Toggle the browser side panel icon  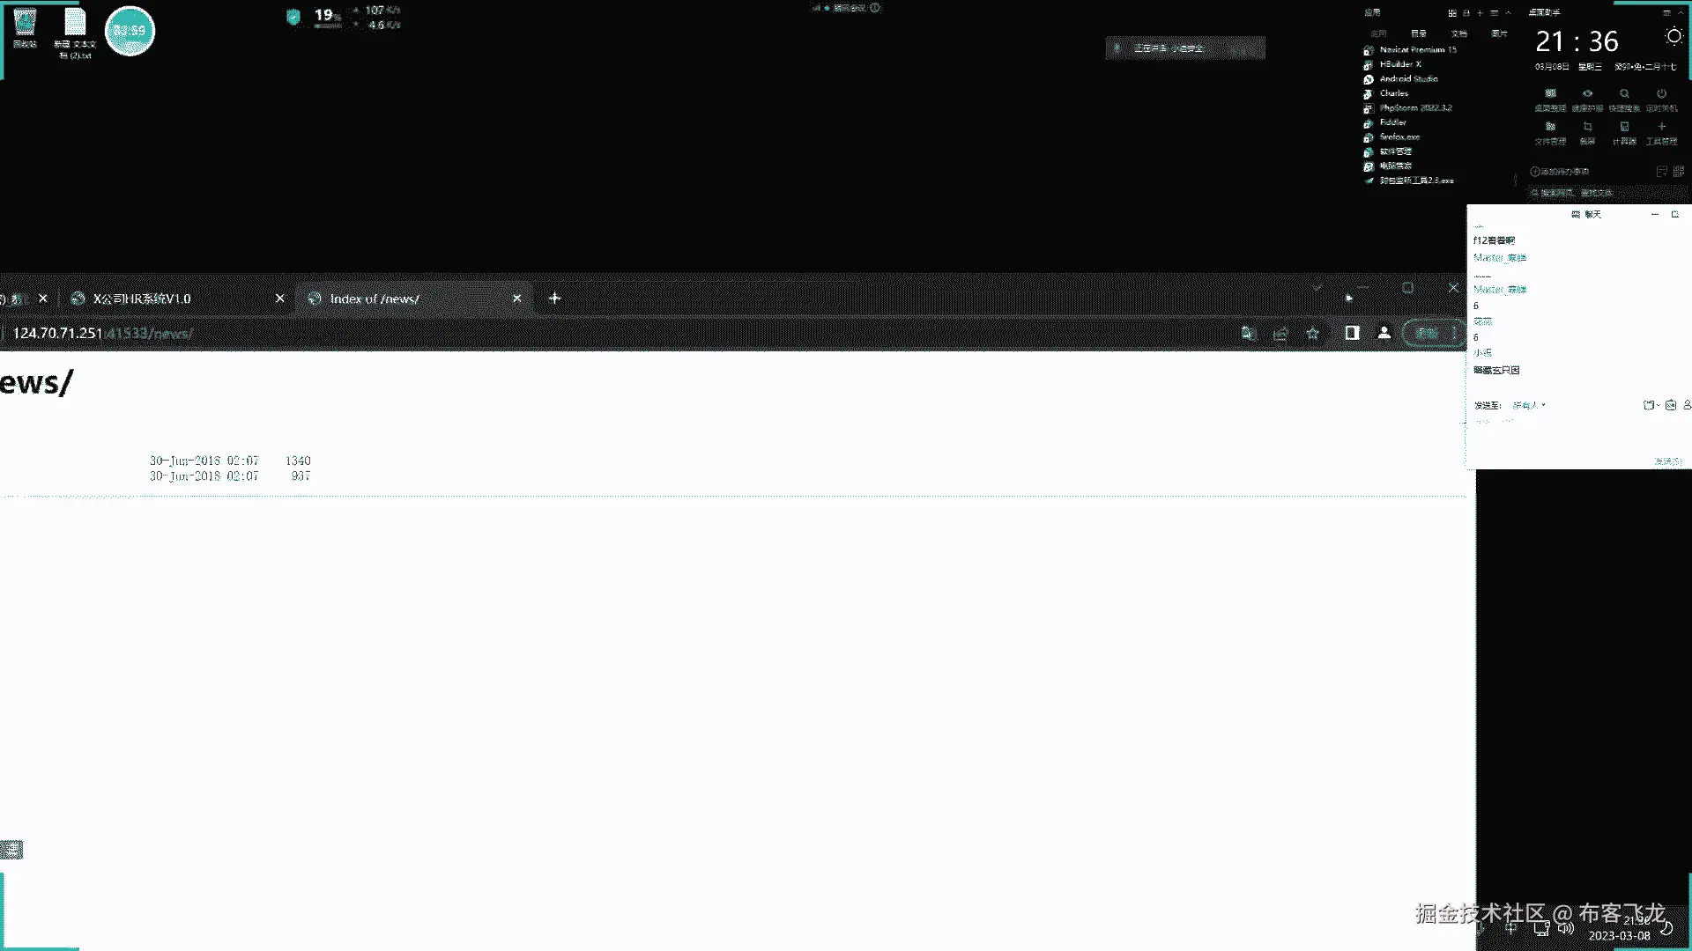(x=1352, y=333)
